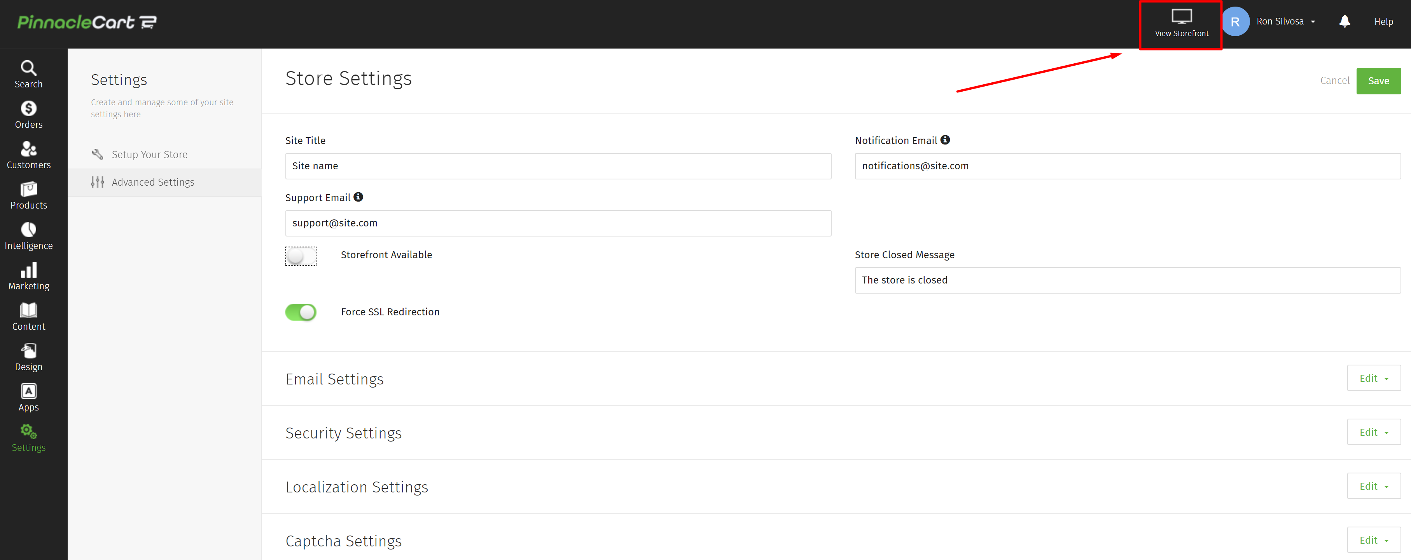Select Advanced Settings menu item
The height and width of the screenshot is (560, 1411).
click(x=153, y=182)
